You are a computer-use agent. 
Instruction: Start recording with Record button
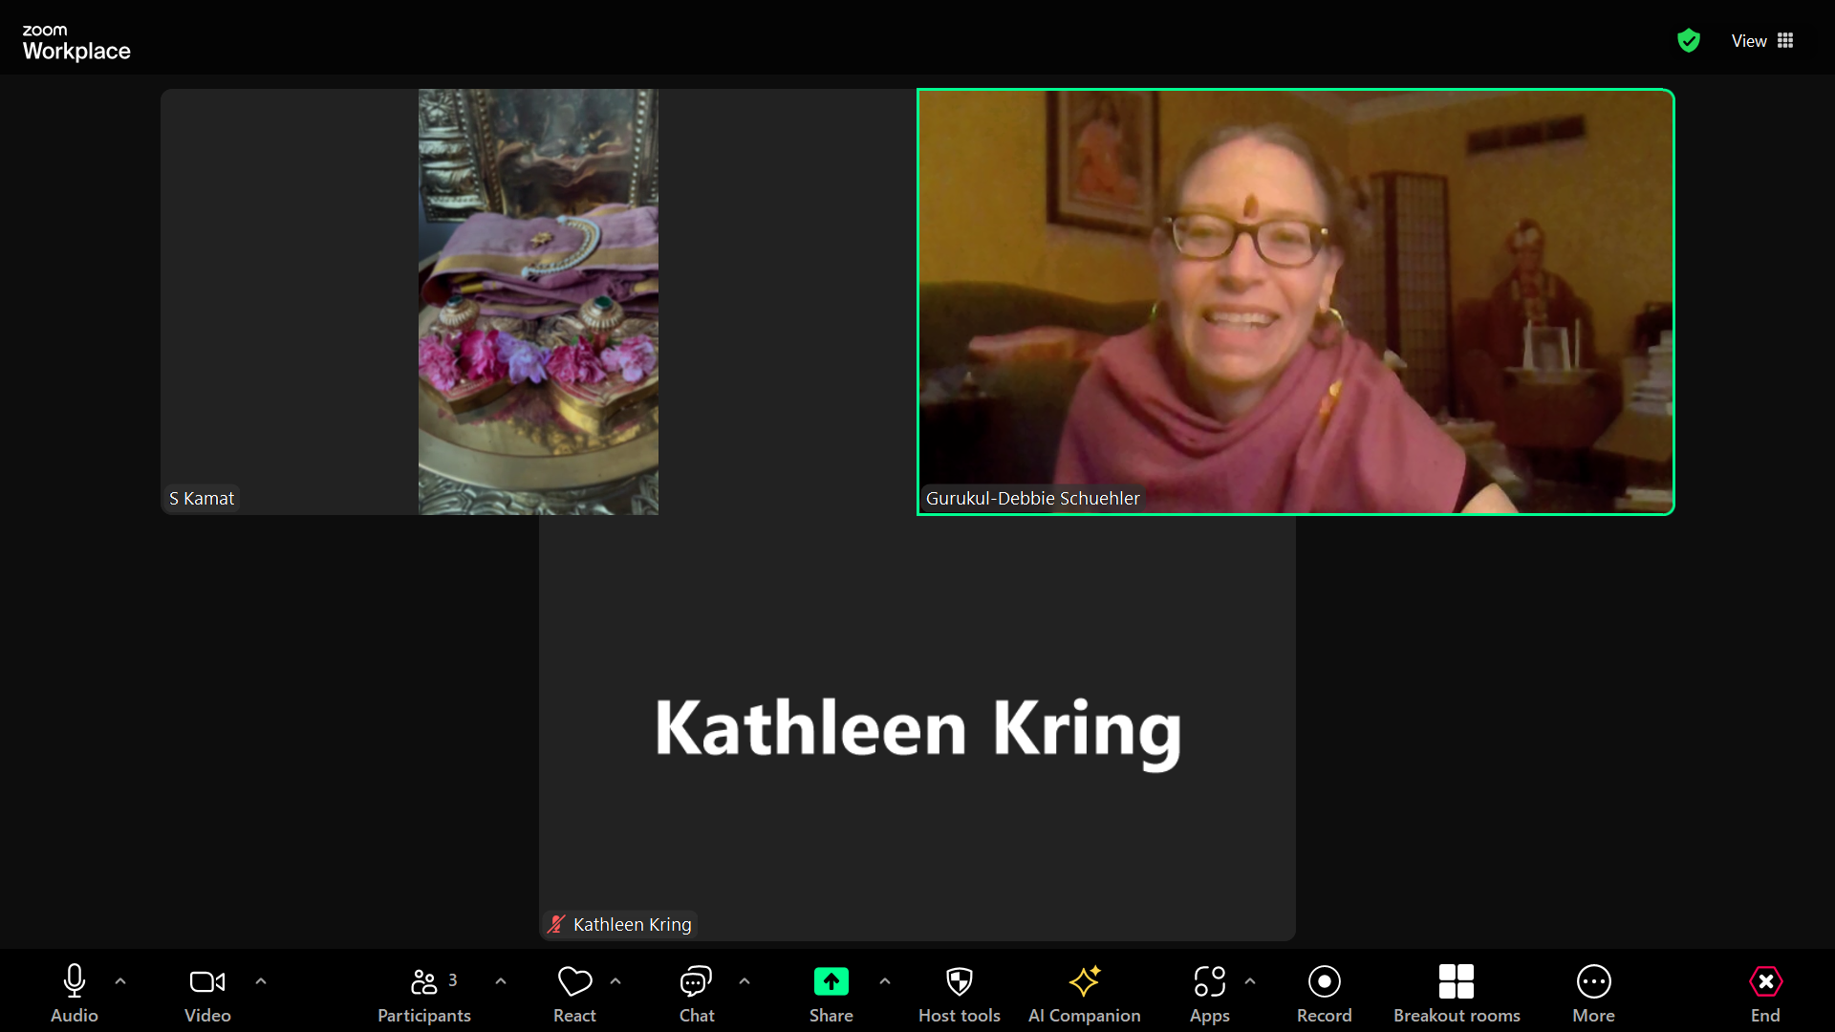pos(1324,992)
